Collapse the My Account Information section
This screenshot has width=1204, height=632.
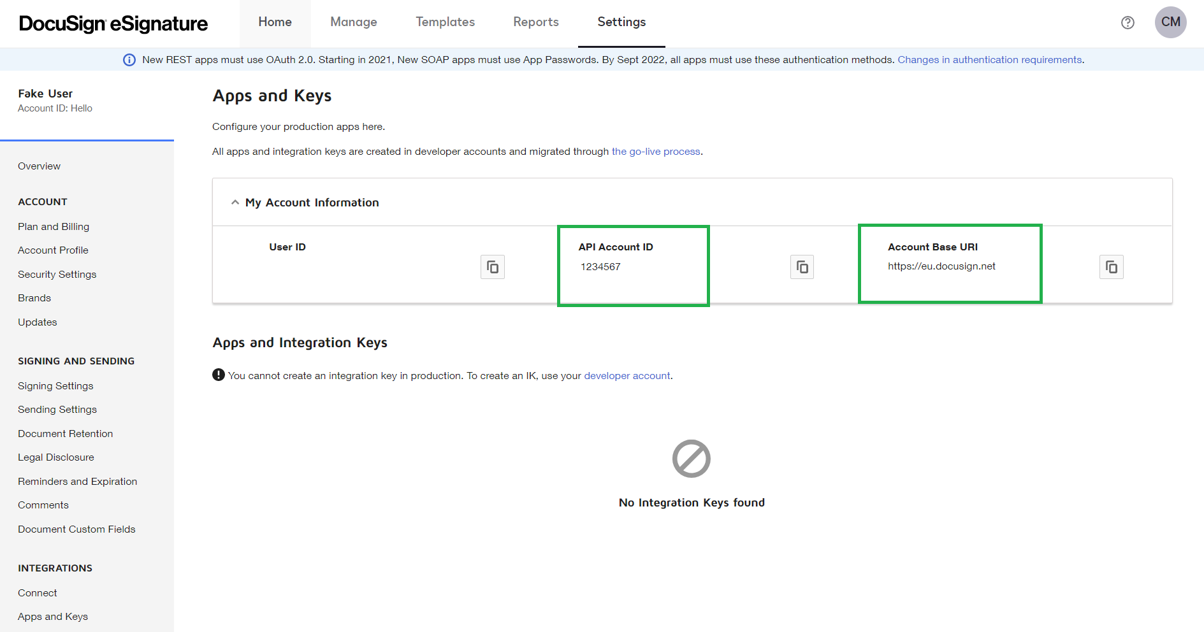point(235,203)
